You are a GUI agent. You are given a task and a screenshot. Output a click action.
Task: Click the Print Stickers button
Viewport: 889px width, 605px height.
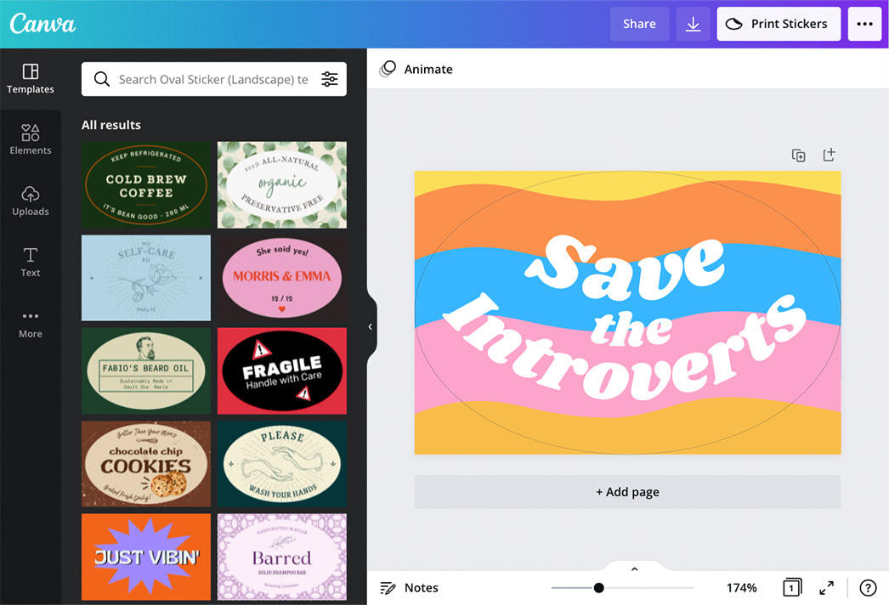[779, 23]
